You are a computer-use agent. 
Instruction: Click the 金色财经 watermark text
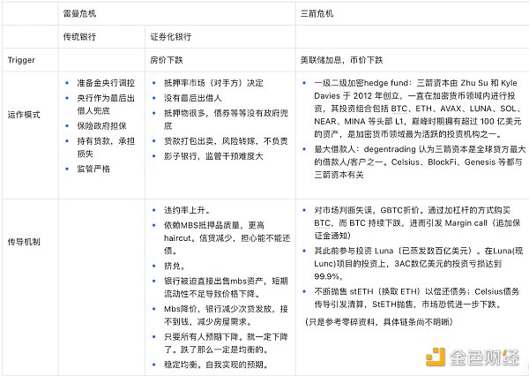[x=481, y=357]
